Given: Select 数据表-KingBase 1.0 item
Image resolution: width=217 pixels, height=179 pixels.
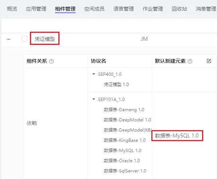Looking at the screenshot, I should [125, 140].
